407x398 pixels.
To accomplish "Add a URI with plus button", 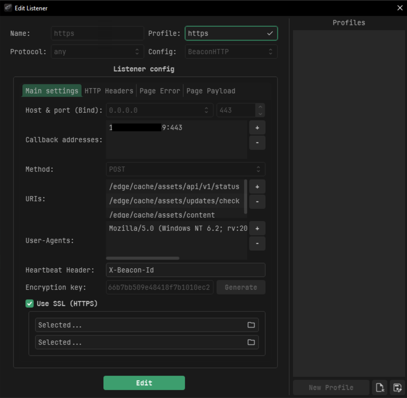I will click(257, 187).
